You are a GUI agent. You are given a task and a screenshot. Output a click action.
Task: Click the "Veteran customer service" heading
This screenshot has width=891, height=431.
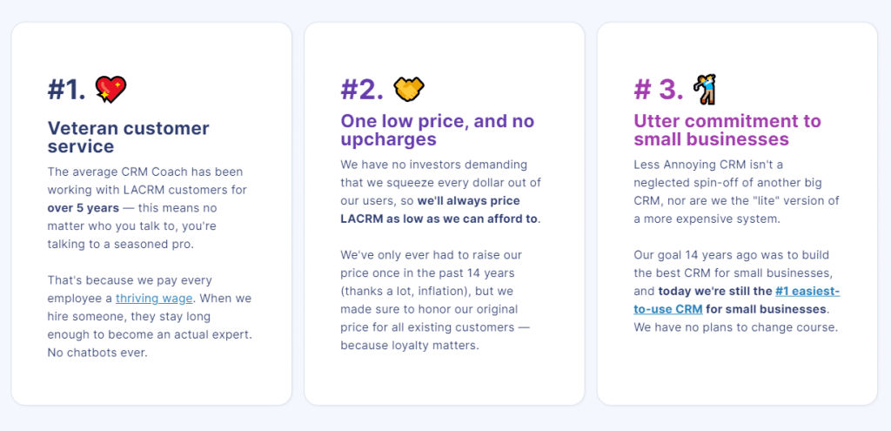click(128, 138)
